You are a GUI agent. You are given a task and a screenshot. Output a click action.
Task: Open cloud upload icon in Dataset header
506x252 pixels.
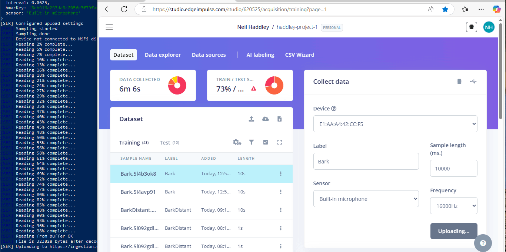click(x=266, y=119)
